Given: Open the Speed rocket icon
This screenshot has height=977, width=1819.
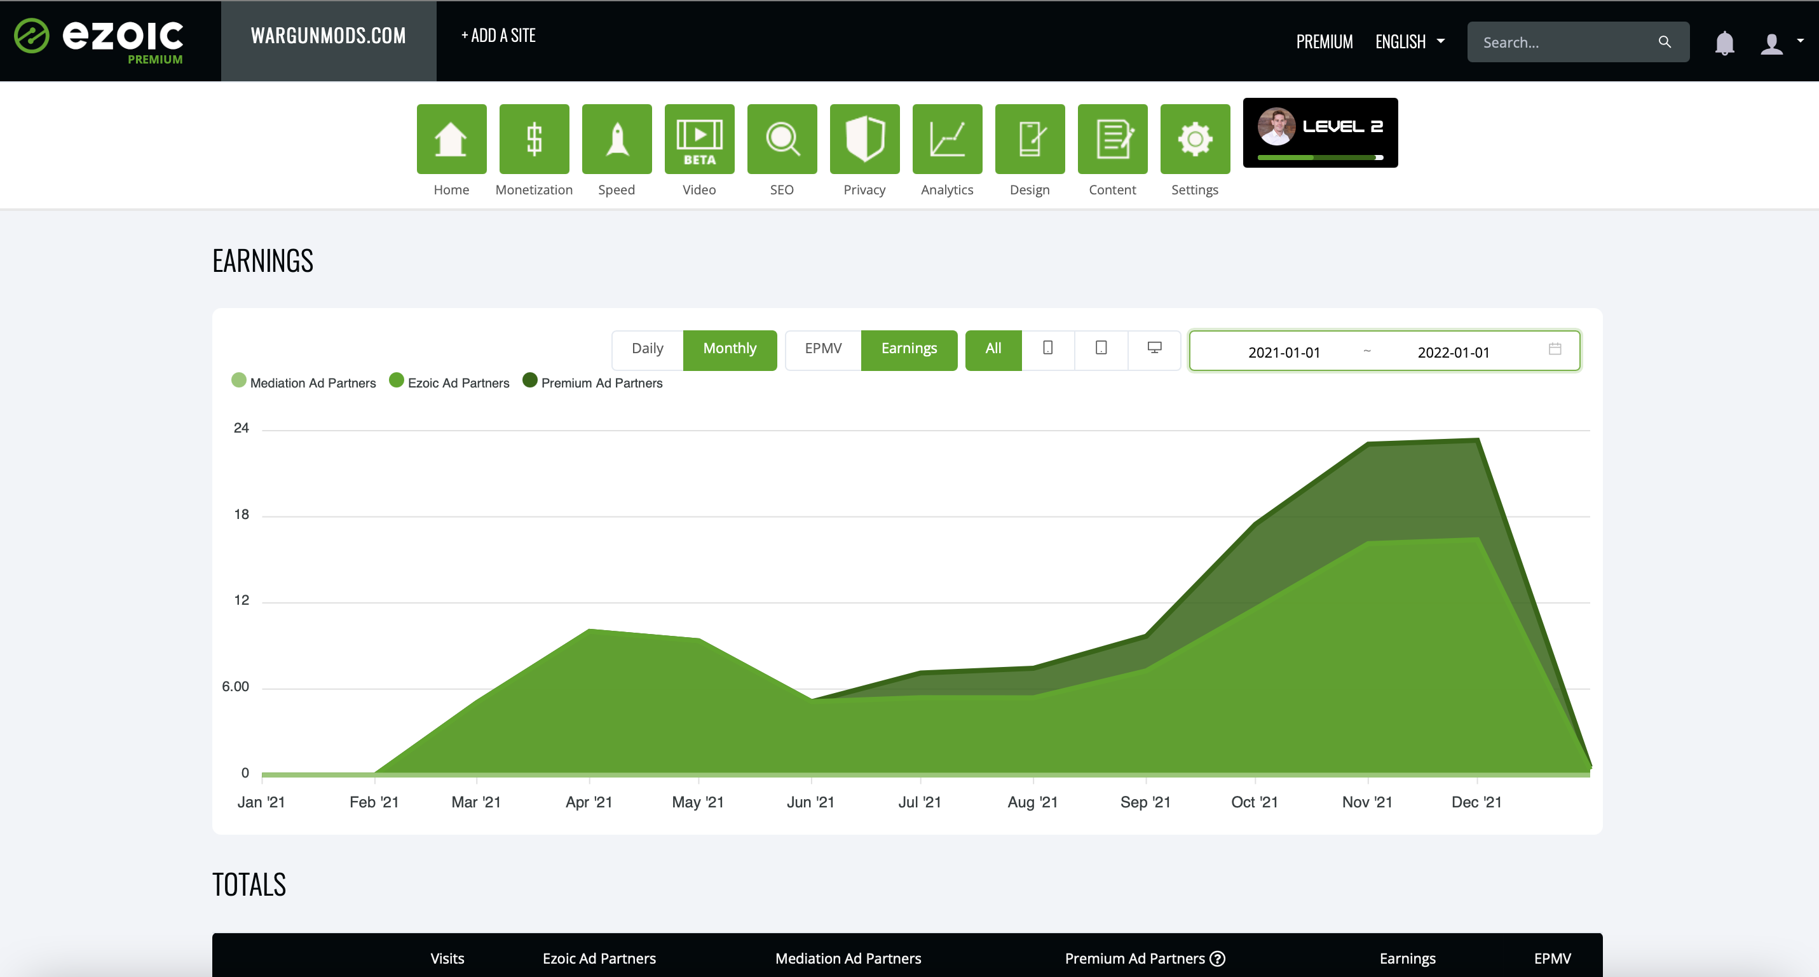Looking at the screenshot, I should (617, 139).
